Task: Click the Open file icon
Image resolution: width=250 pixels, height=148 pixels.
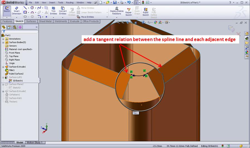Action: pos(108,2)
